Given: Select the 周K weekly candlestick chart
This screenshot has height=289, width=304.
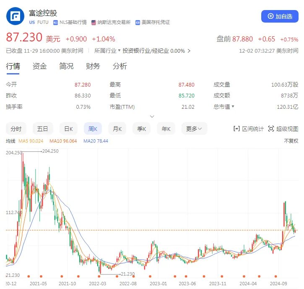Looking at the screenshot, I should pos(93,129).
